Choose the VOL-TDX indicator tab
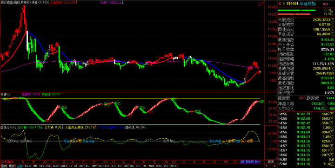335x168 pixels. pos(104,166)
